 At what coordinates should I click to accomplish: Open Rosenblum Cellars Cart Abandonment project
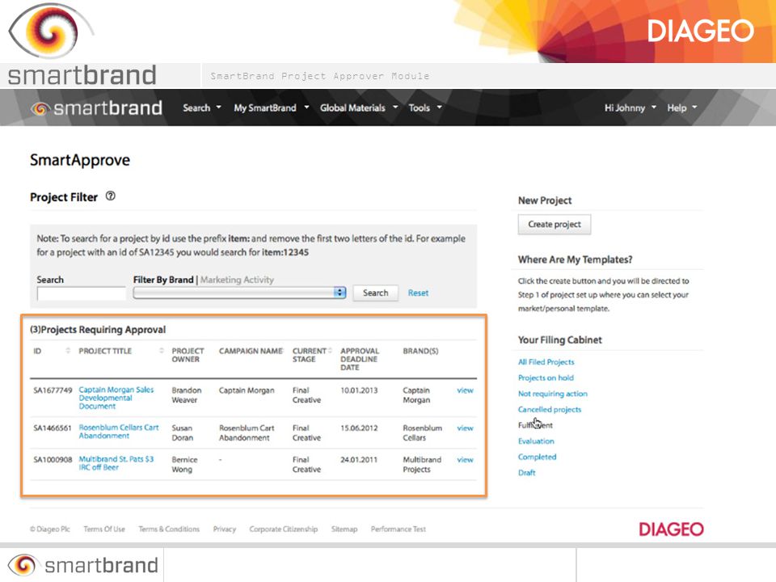pos(119,432)
